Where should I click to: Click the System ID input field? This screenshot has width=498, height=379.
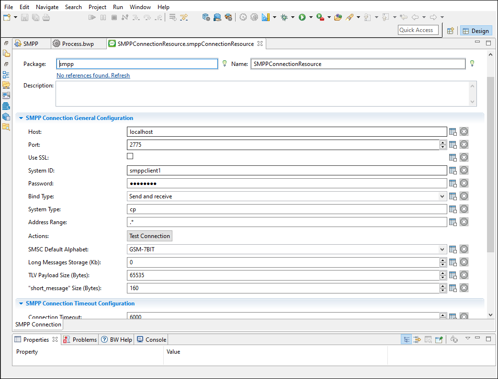286,171
